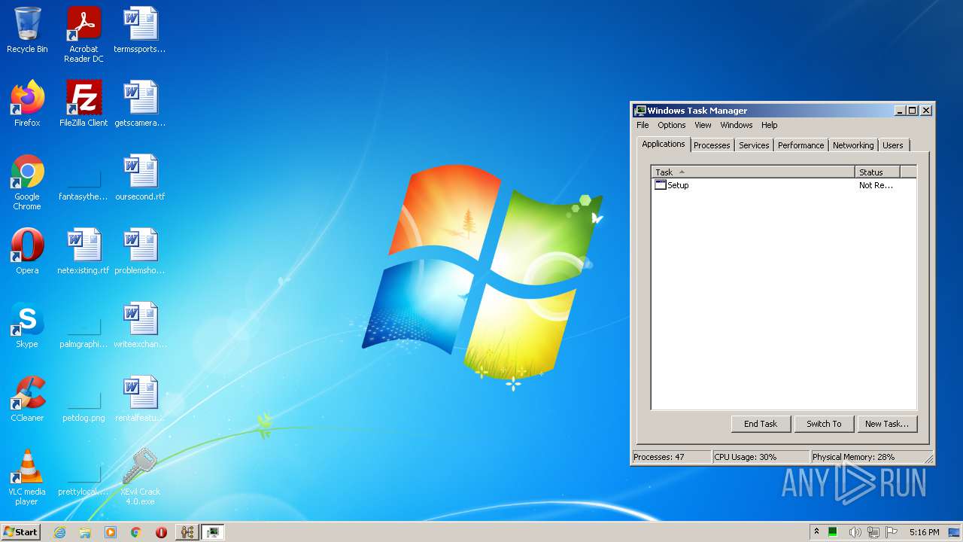Select XEvil Crack 4.0.exe key icon
This screenshot has width=963, height=542.
click(x=140, y=477)
